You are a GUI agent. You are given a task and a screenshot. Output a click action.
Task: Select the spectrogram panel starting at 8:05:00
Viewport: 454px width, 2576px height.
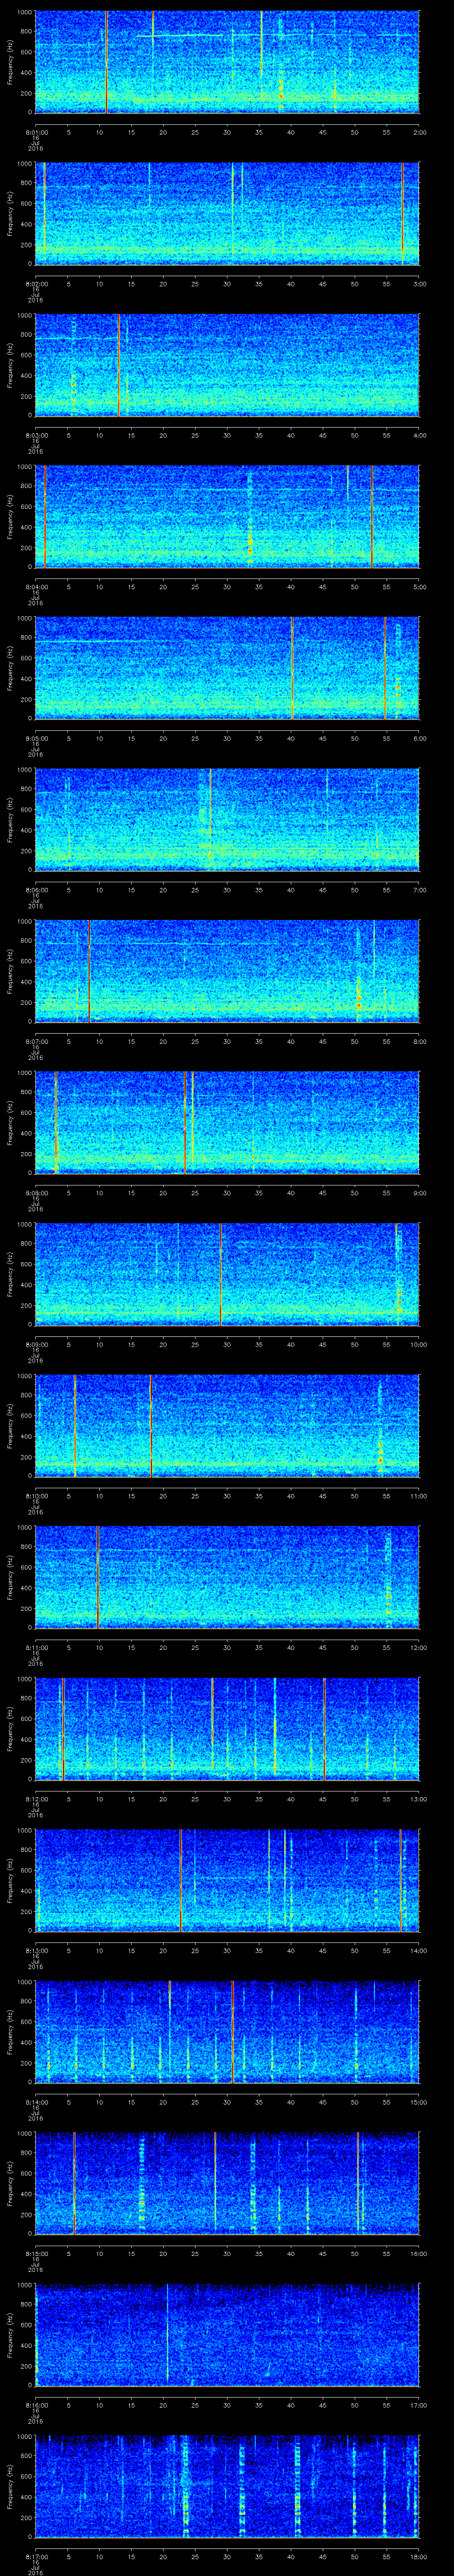coord(227,668)
